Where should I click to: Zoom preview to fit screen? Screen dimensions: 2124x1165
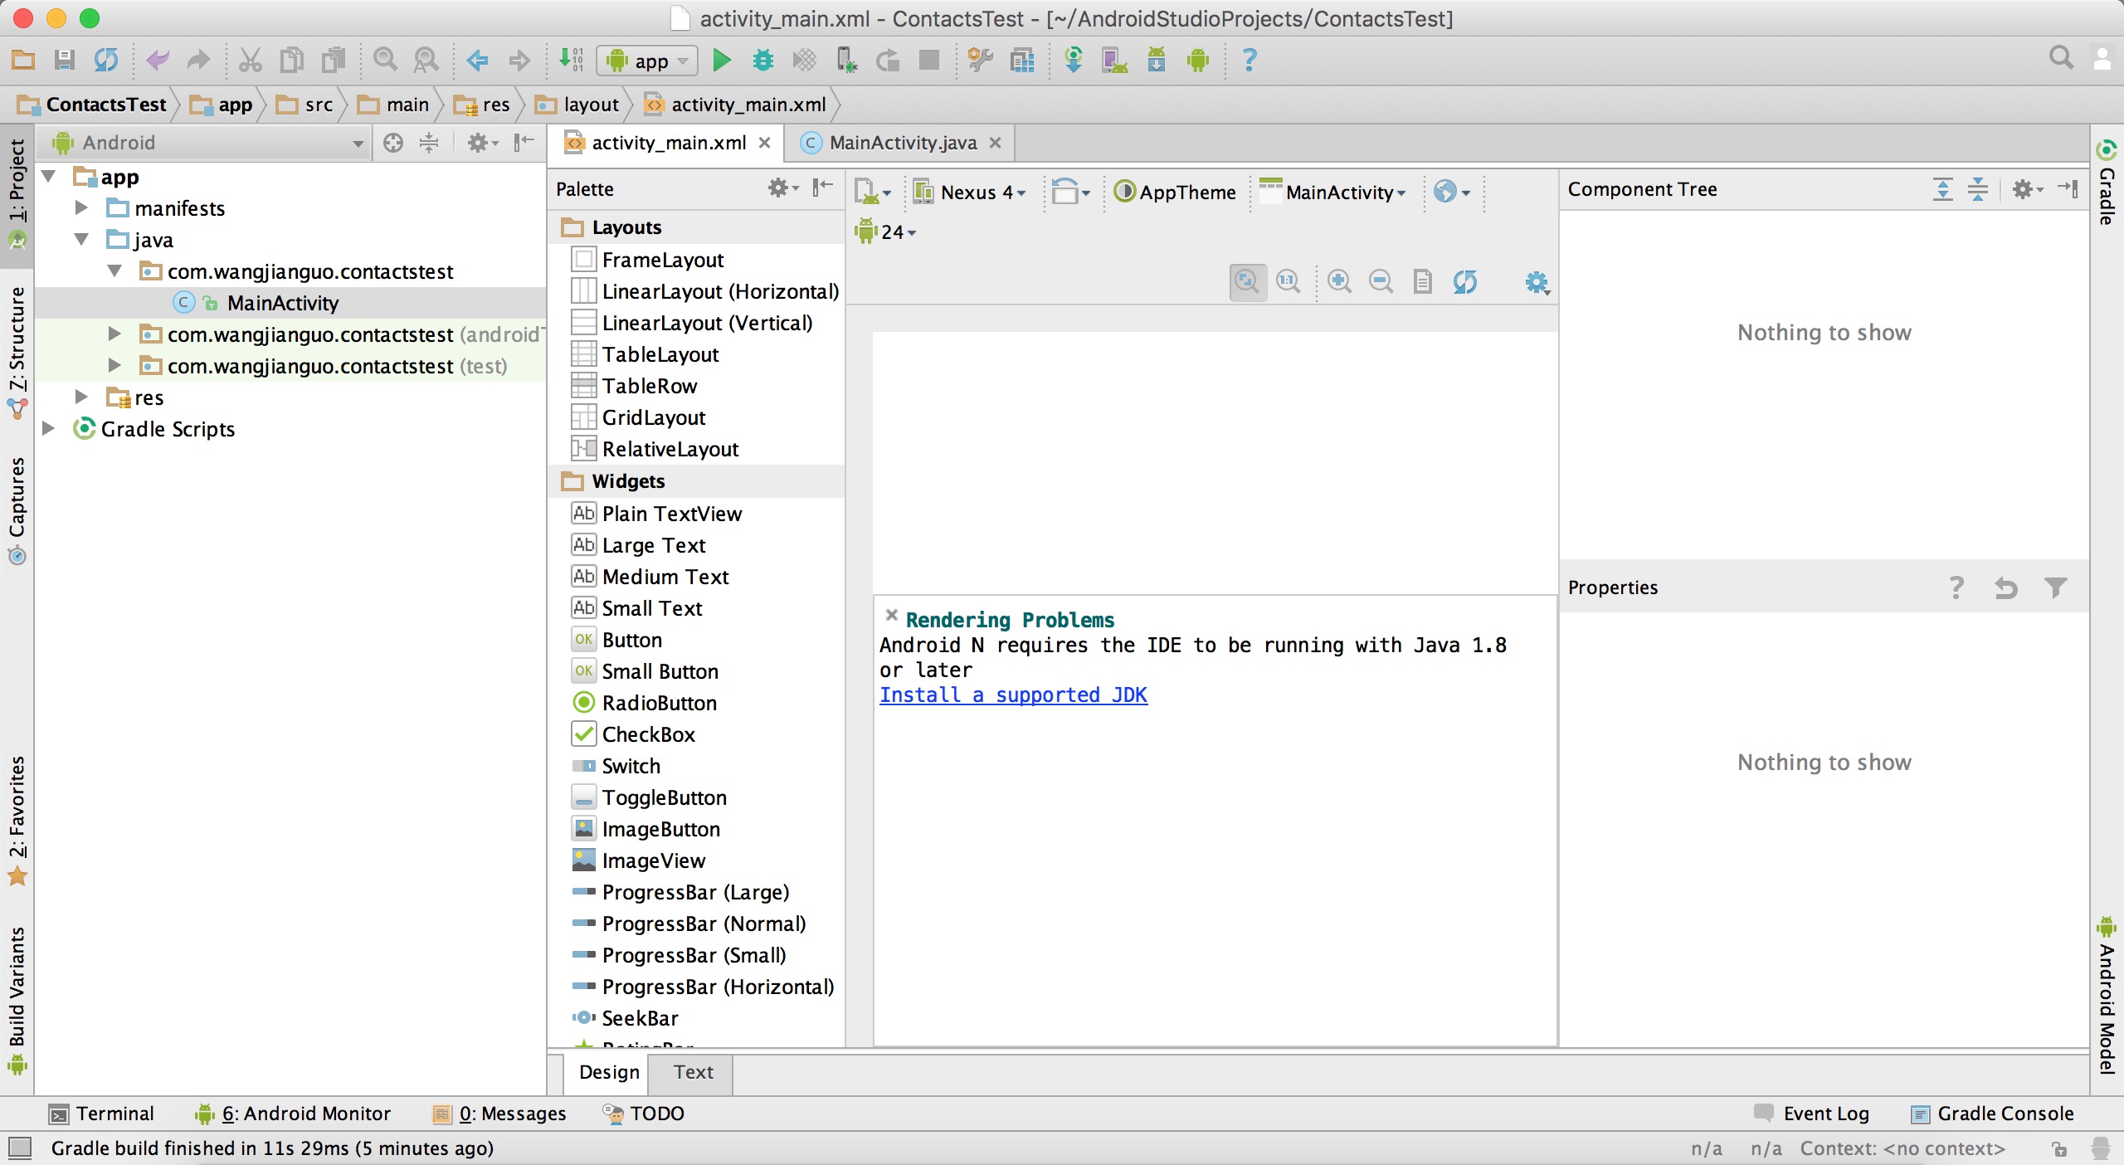tap(1247, 282)
